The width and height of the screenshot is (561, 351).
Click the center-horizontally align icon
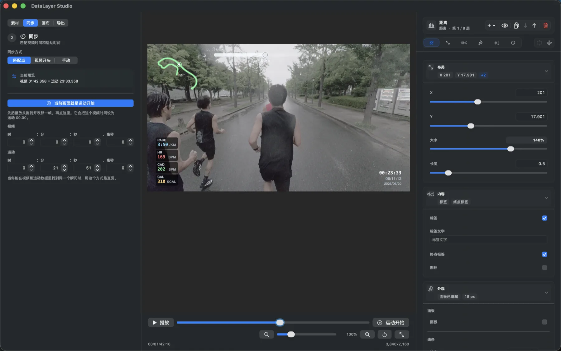pos(539,43)
